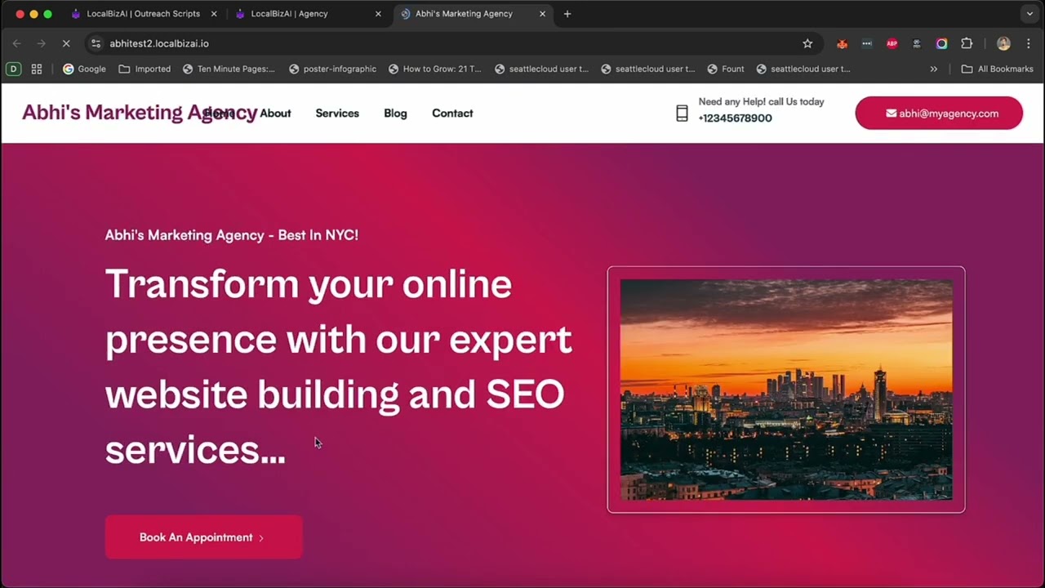
Task: Open the rainbow ring extension icon
Action: coord(941,43)
